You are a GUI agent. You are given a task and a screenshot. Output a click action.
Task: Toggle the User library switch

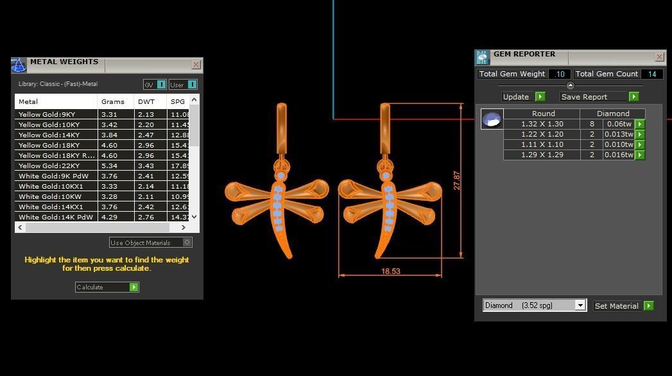(x=192, y=84)
